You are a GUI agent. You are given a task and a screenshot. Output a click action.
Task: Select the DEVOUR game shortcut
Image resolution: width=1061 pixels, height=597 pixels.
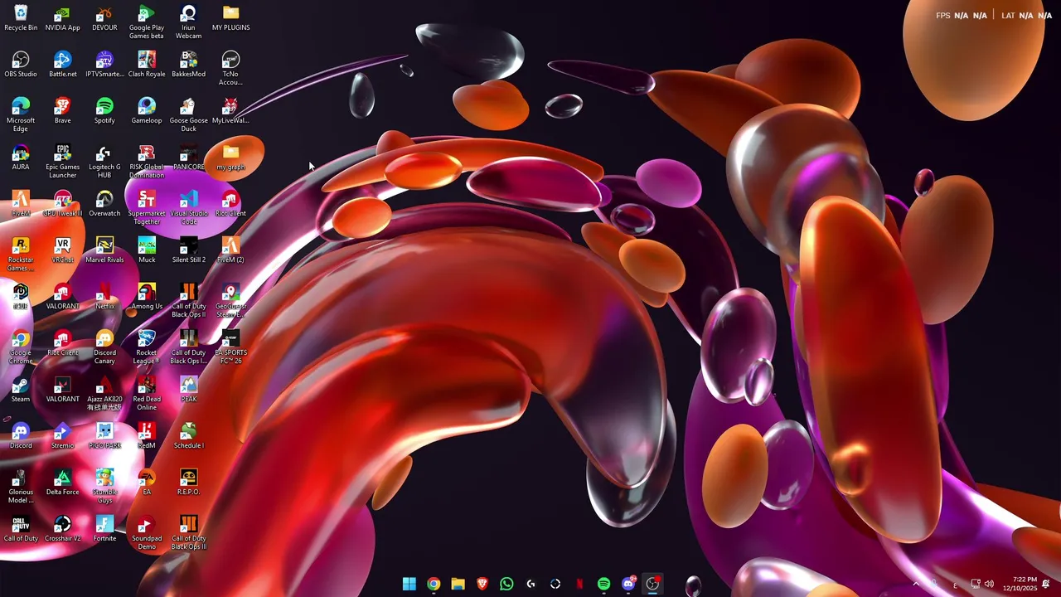(x=104, y=18)
